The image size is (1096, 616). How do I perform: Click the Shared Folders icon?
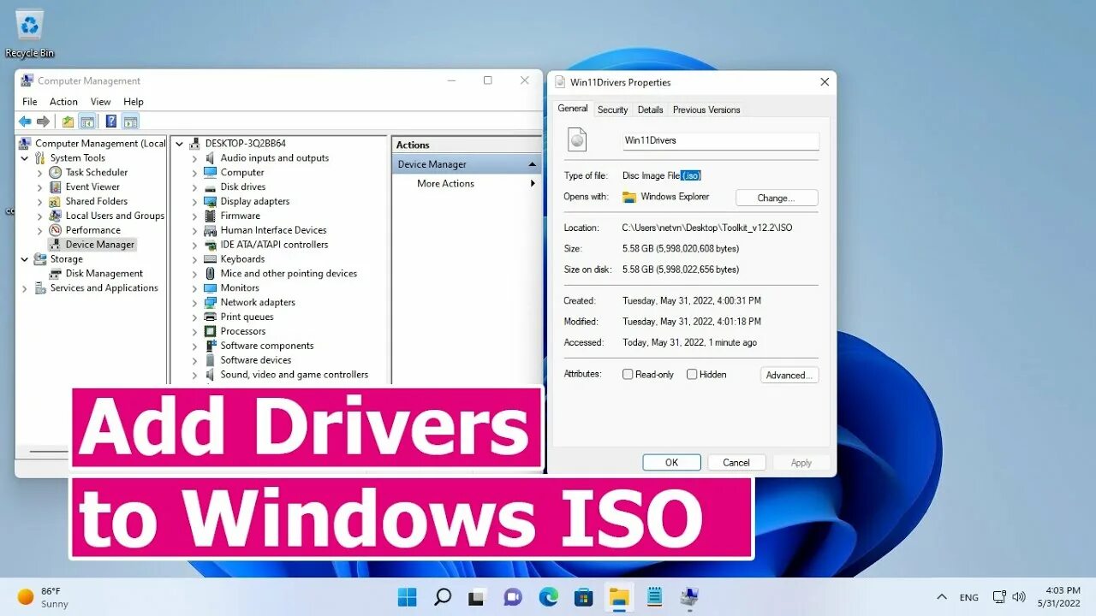(56, 201)
